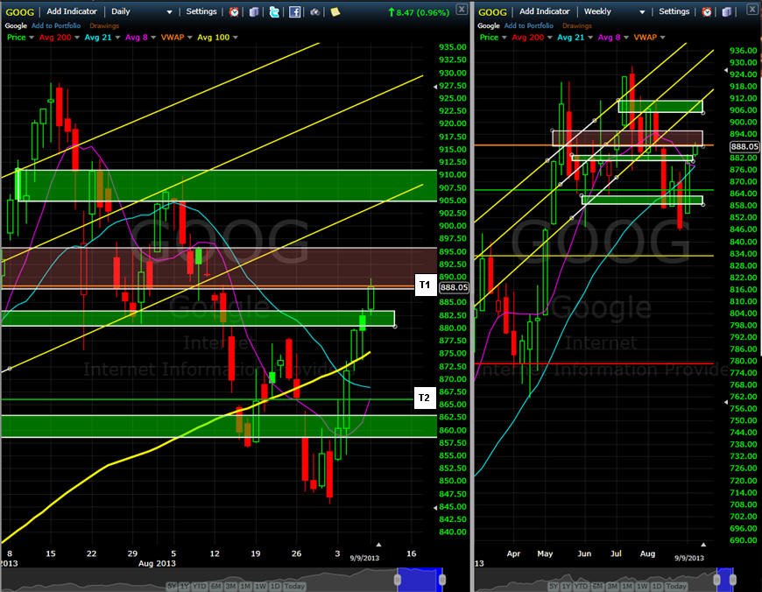Image resolution: width=762 pixels, height=592 pixels.
Task: Click left handle of Daily range slider
Action: [x=398, y=580]
